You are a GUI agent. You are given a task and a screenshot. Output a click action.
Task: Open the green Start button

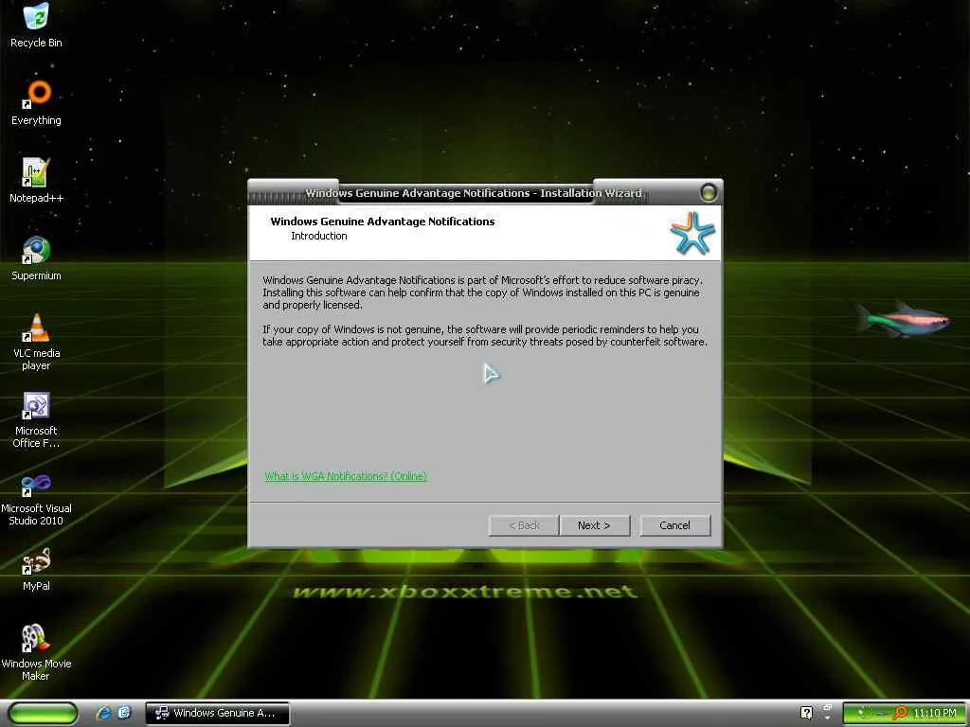pyautogui.click(x=43, y=713)
